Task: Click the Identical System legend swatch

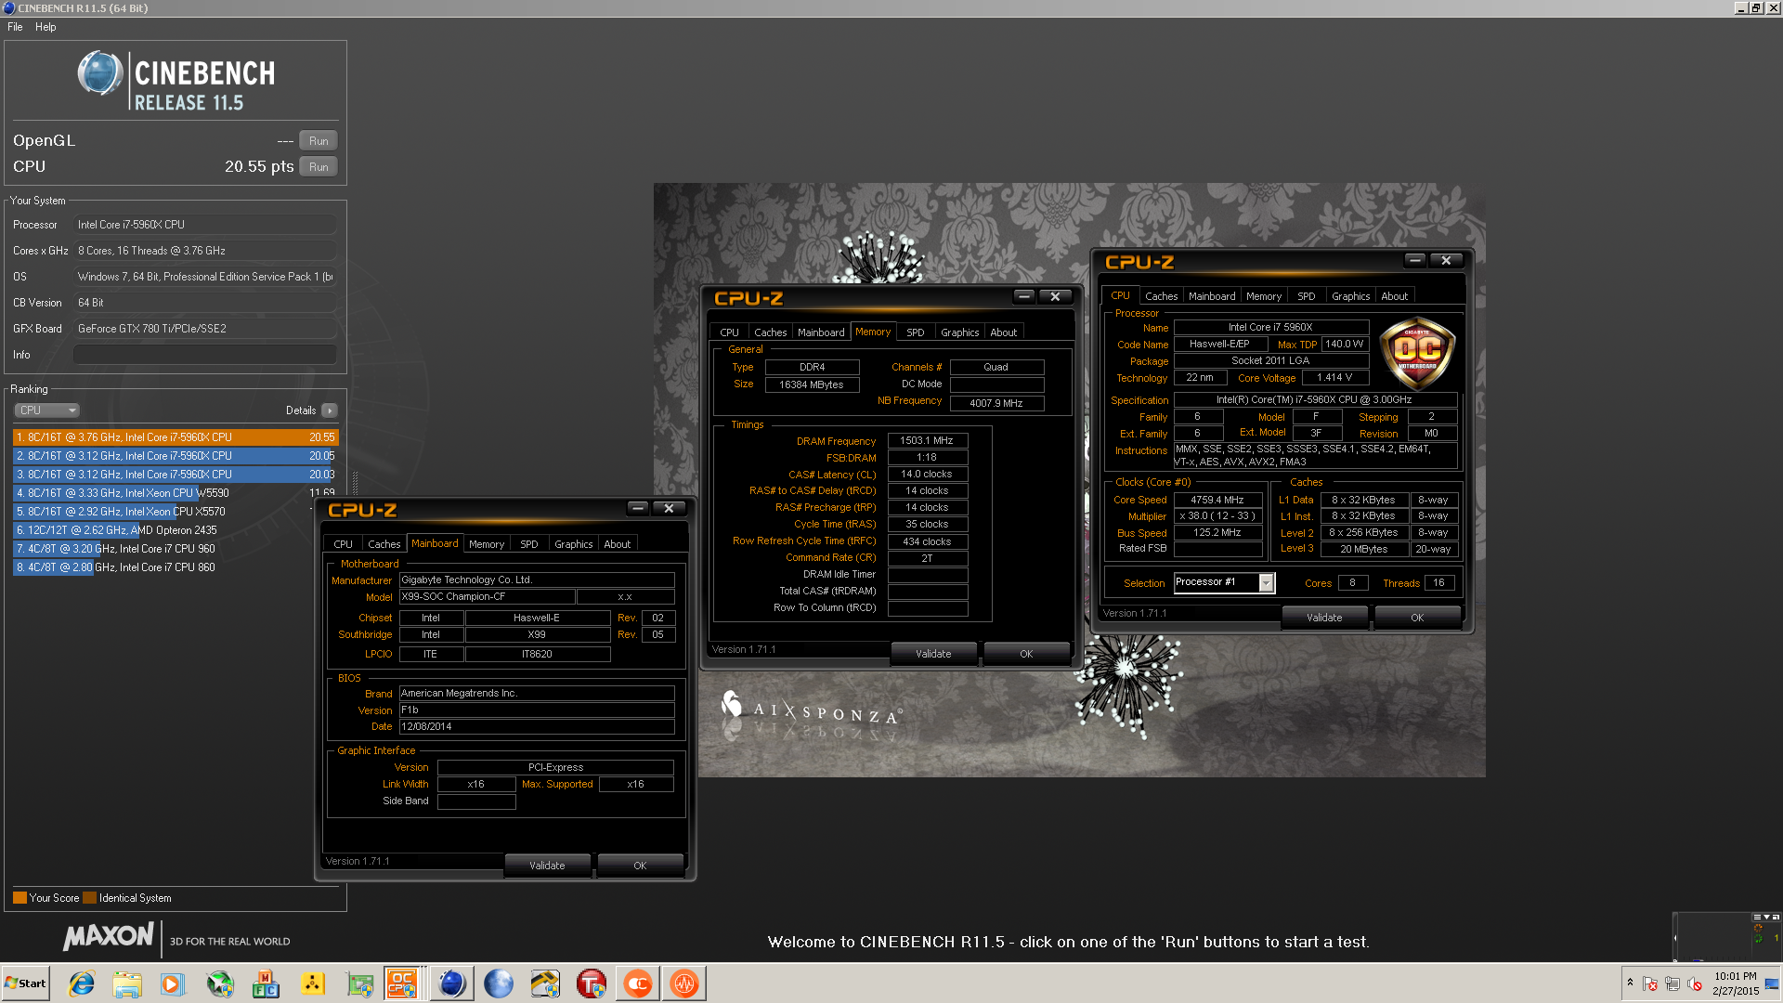Action: pos(89,898)
